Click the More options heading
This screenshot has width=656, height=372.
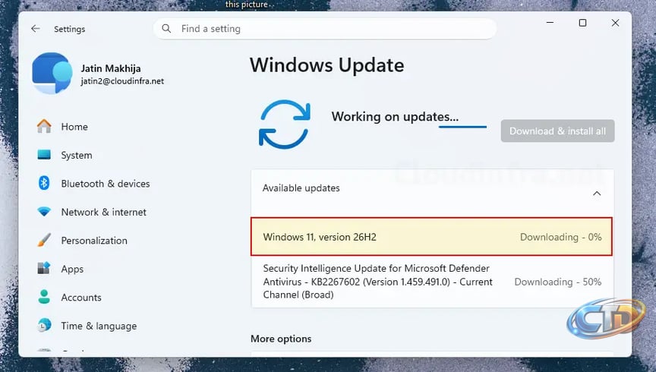(x=281, y=339)
